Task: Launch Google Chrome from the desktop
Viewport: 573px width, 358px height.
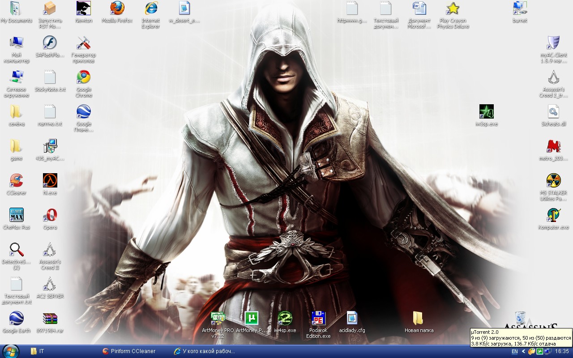Action: click(x=84, y=77)
